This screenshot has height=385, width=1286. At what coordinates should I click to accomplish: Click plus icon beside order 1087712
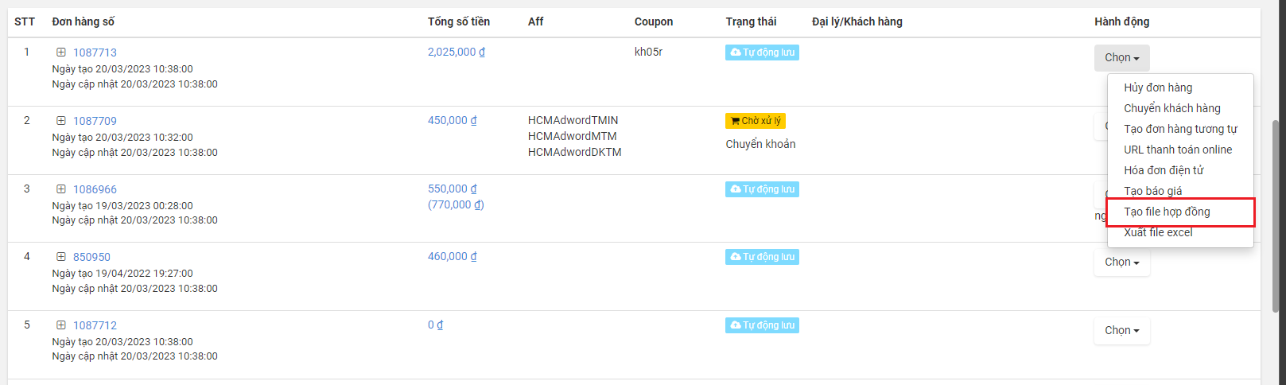click(x=60, y=325)
